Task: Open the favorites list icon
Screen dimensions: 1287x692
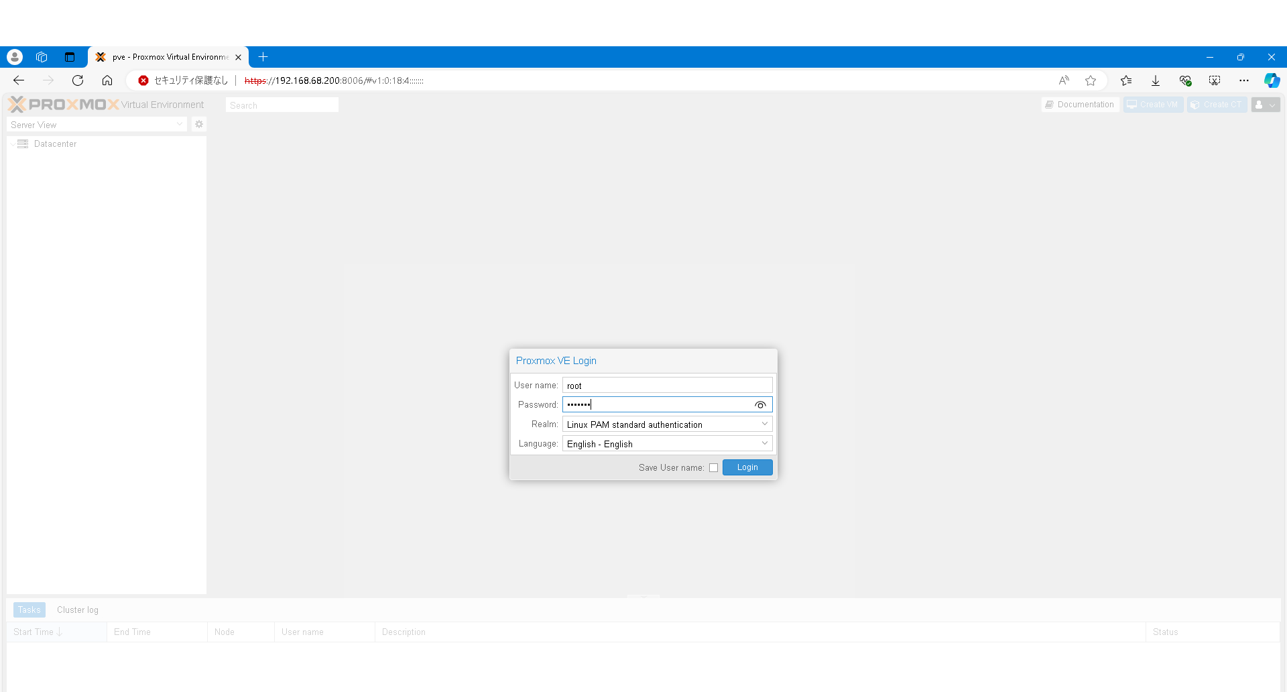Action: point(1126,80)
